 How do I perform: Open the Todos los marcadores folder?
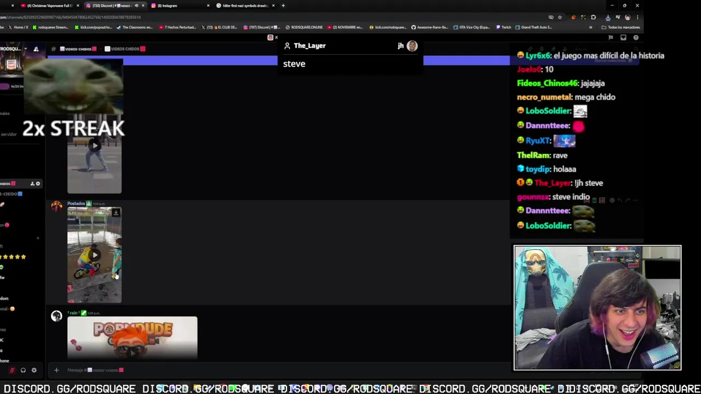click(x=620, y=27)
